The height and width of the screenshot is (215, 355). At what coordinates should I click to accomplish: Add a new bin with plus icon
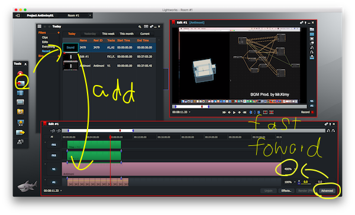click(59, 56)
